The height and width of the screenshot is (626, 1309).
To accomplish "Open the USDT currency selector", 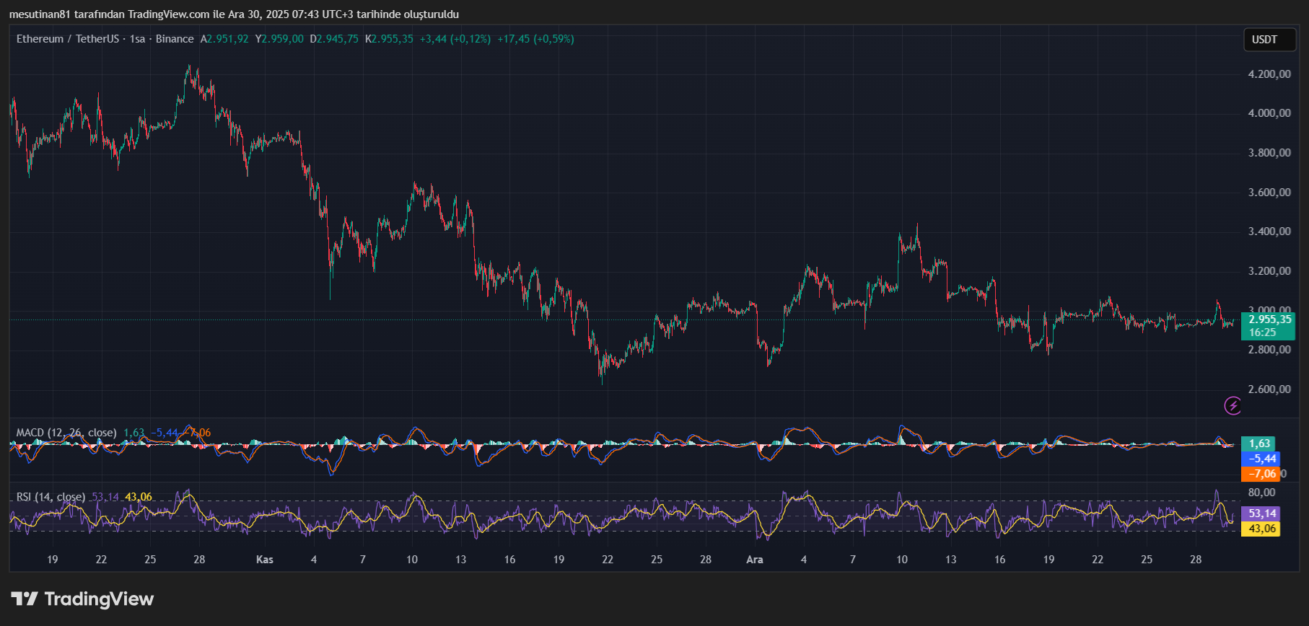I will click(1269, 40).
